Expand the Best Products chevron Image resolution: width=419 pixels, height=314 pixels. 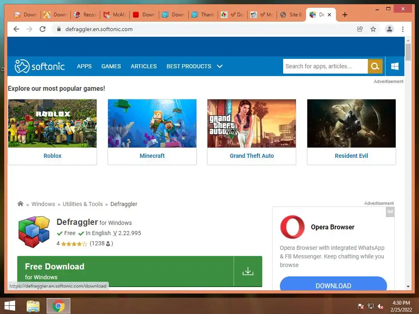point(220,66)
